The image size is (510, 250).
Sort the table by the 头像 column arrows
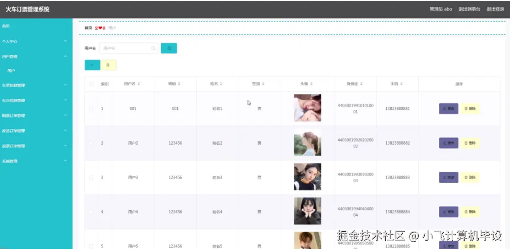pos(312,84)
